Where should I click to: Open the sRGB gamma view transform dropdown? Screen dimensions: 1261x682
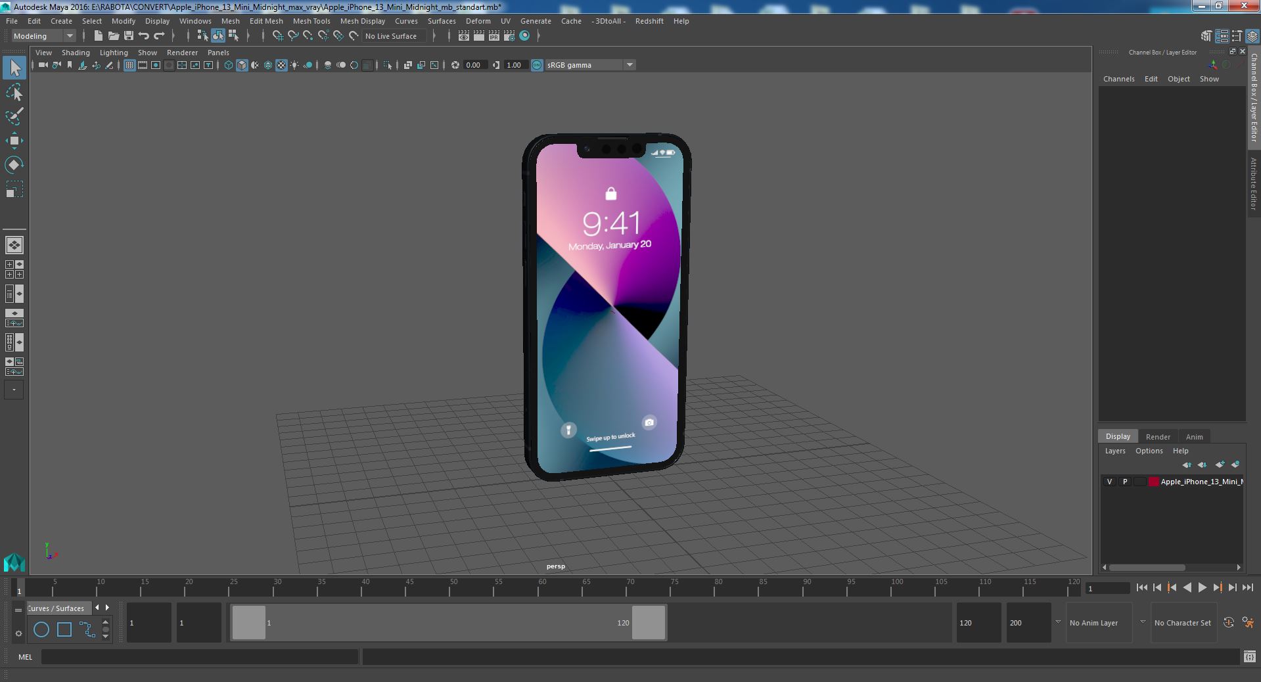(x=589, y=65)
